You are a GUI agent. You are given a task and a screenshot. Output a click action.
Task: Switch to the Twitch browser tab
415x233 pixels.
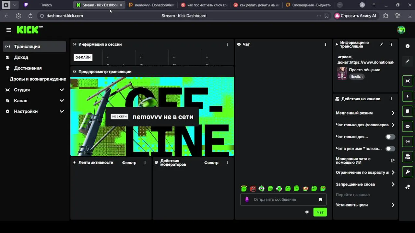pyautogui.click(x=46, y=5)
